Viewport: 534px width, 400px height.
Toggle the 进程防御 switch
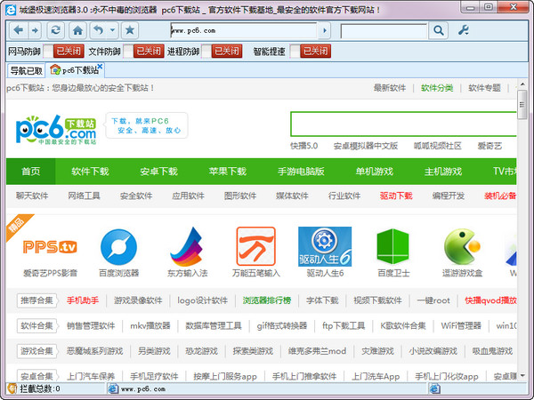[222, 52]
